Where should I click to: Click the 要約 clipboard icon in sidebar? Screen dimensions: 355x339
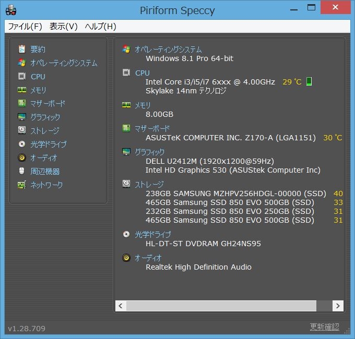(x=22, y=49)
